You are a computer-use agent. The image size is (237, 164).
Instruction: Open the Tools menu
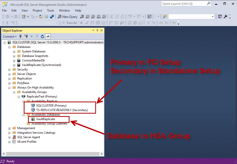(50, 11)
